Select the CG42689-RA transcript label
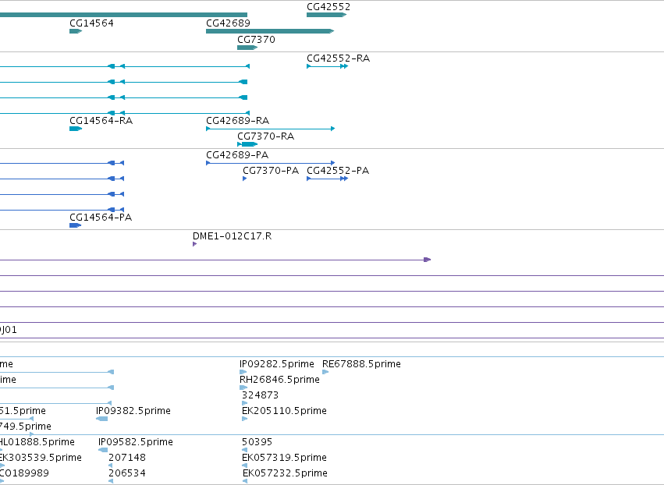Screen dimensions: 664x485 tap(237, 121)
